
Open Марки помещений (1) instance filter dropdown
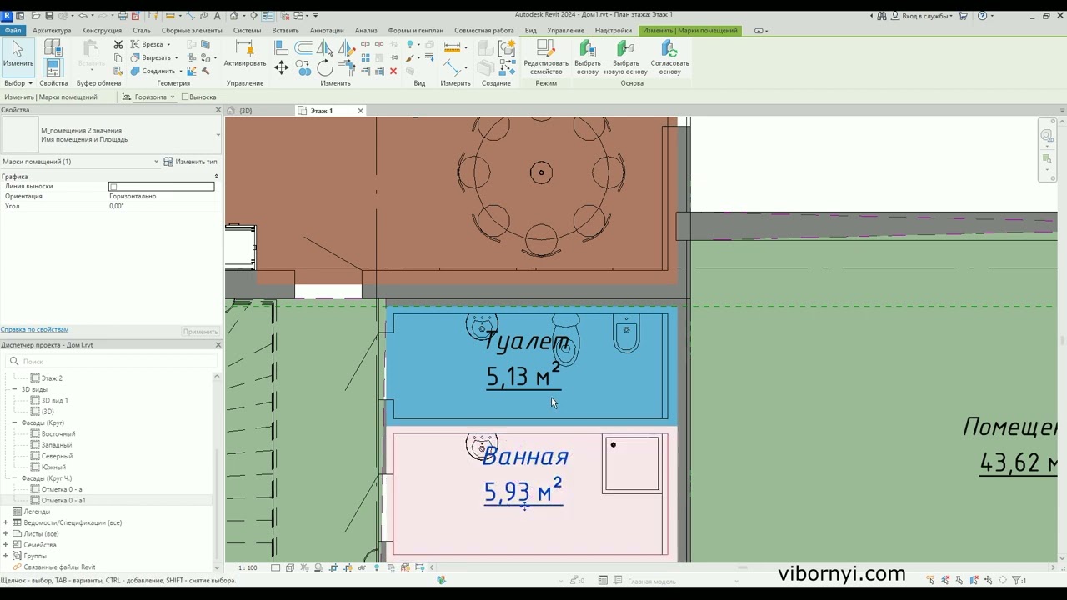(x=80, y=162)
